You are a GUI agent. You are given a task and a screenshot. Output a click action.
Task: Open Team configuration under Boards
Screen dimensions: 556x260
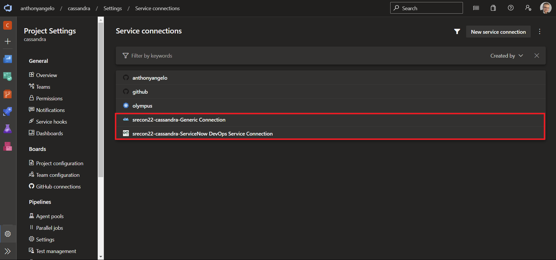click(54, 175)
